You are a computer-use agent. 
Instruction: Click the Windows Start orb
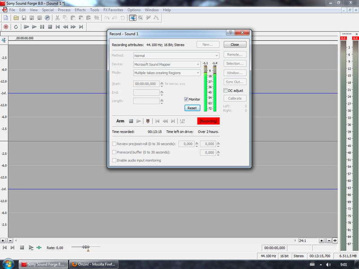(x=8, y=264)
